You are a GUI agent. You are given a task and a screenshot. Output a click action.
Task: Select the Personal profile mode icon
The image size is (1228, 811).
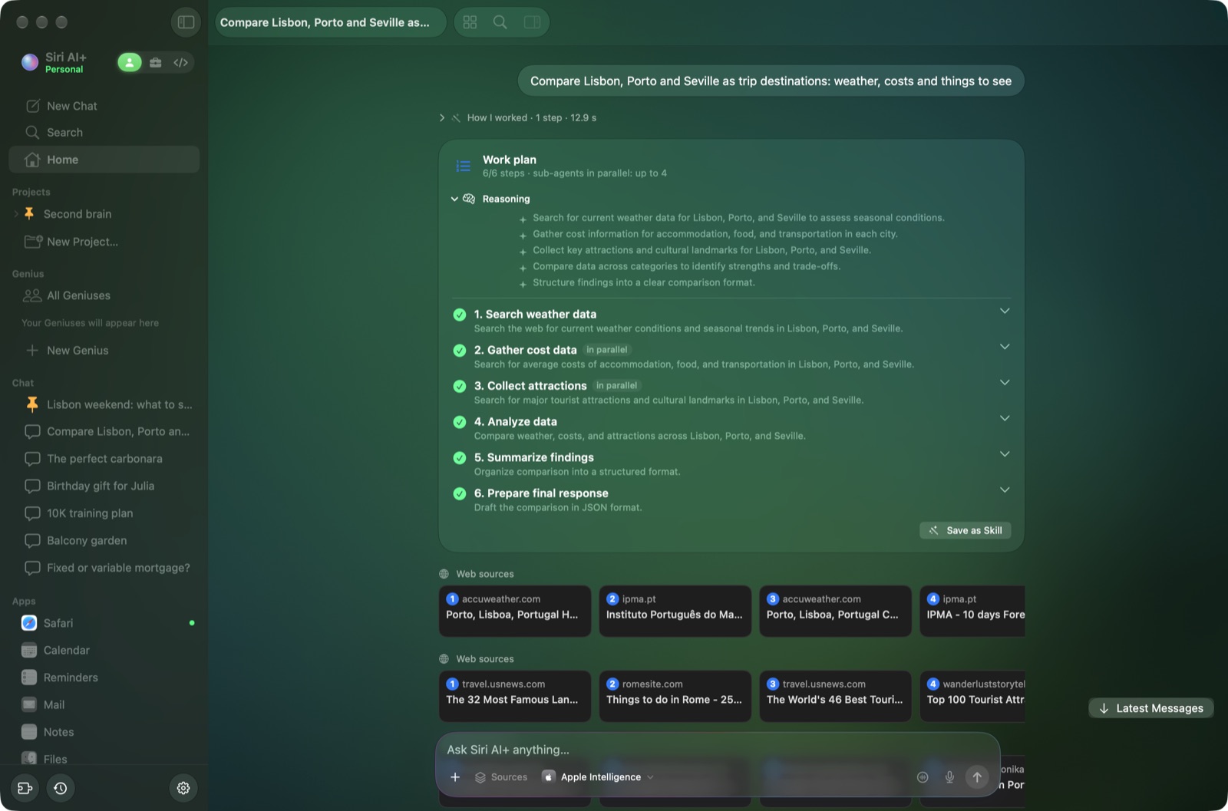coord(130,63)
